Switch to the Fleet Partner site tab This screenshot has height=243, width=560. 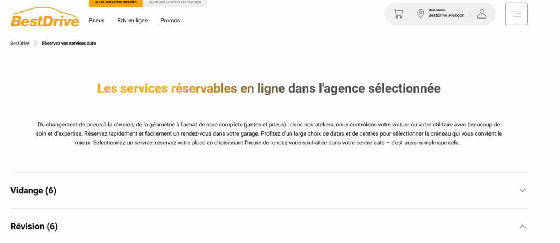[175, 3]
